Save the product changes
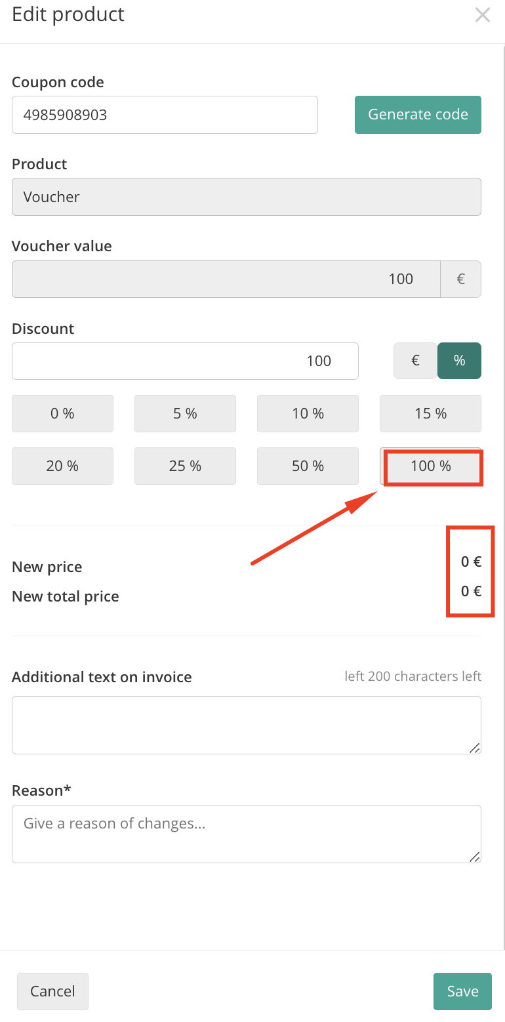Screen dimensions: 505x1022 click(462, 991)
